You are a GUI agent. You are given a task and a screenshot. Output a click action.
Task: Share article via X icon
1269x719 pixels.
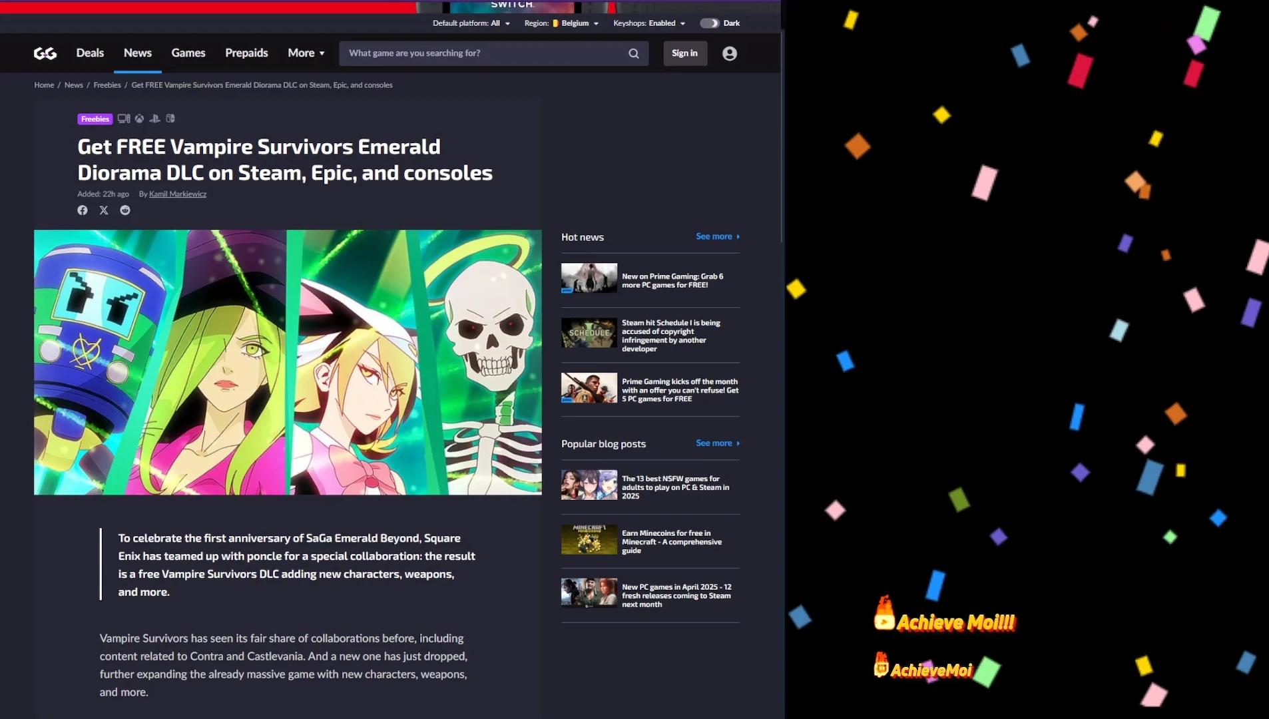tap(104, 210)
